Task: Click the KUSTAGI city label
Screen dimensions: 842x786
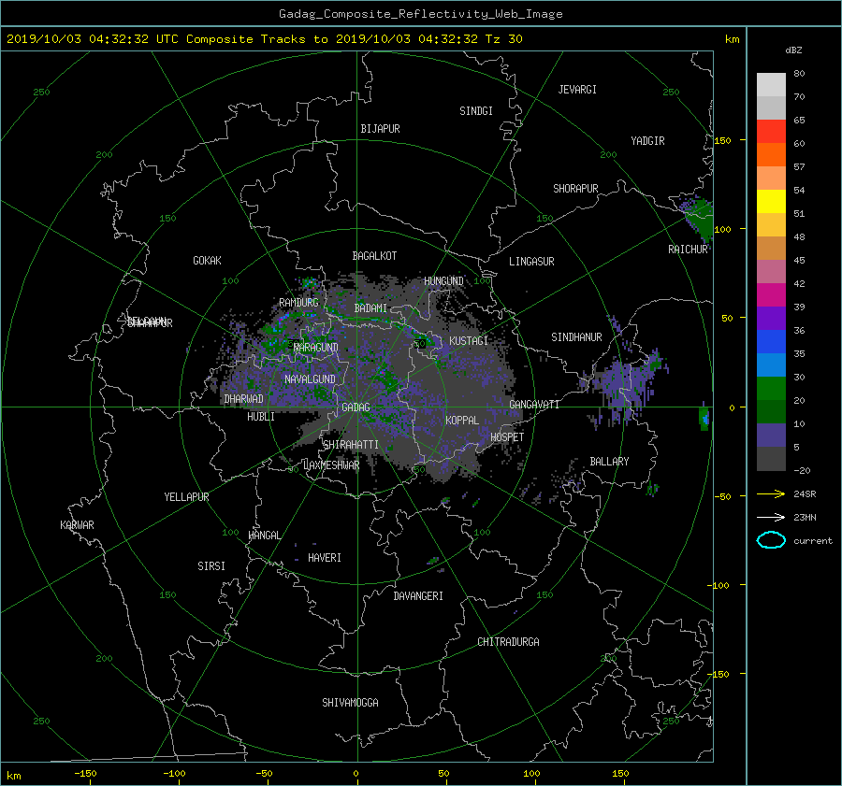Action: [x=469, y=341]
